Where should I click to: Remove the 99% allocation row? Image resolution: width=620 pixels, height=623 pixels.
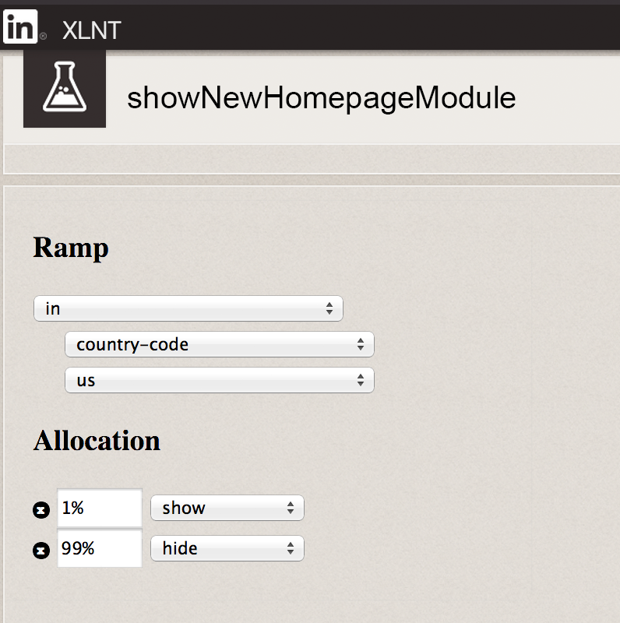point(41,551)
